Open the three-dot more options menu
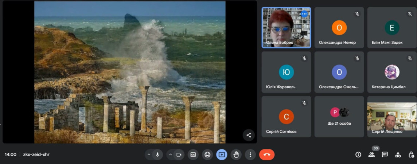417x164 pixels. 250,155
